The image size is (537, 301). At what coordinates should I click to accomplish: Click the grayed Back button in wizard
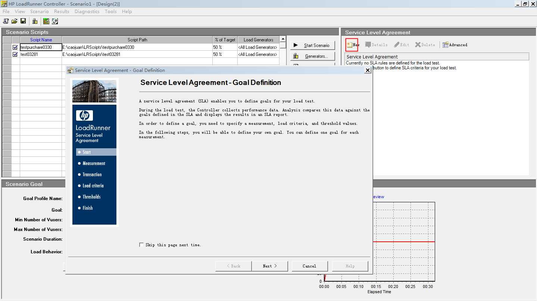(x=233, y=266)
